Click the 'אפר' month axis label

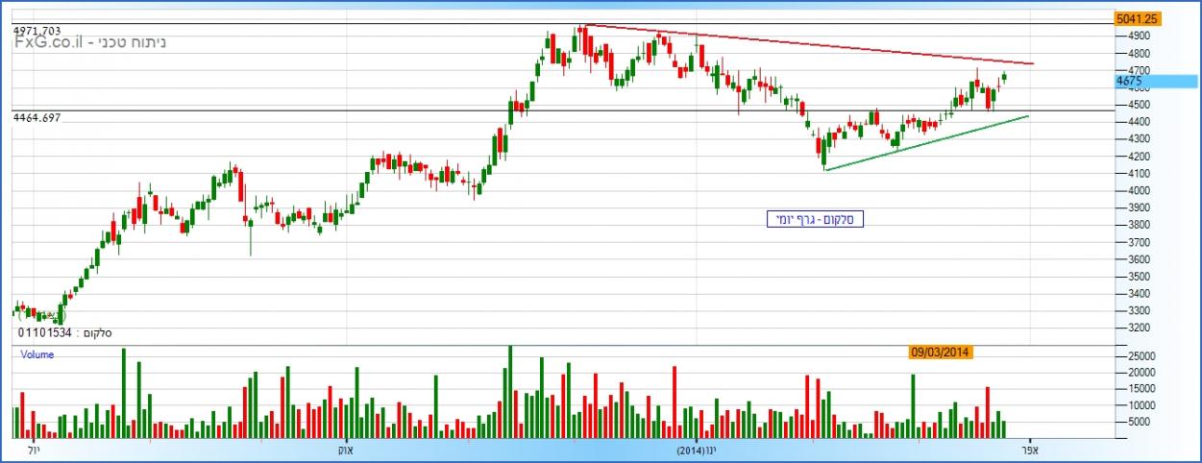tap(1030, 451)
